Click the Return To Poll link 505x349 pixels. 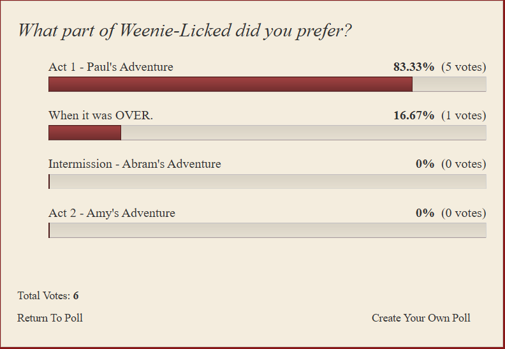[x=50, y=318]
